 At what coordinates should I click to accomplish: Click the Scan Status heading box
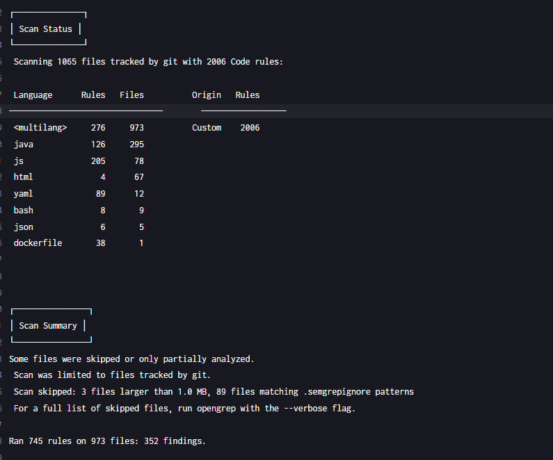(x=48, y=29)
